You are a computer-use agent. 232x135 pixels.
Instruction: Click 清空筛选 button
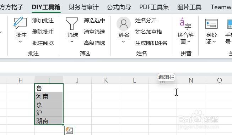(x=95, y=32)
